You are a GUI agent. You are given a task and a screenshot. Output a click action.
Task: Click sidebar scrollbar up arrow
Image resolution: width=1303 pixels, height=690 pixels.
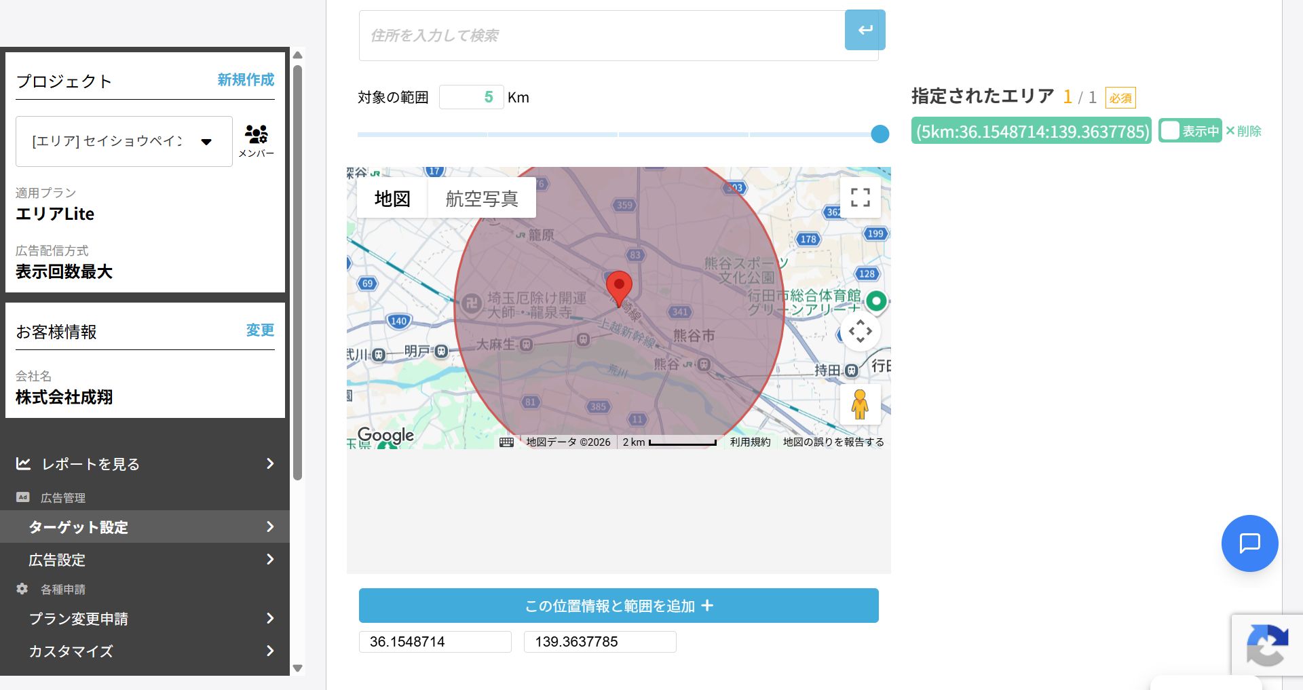(297, 55)
